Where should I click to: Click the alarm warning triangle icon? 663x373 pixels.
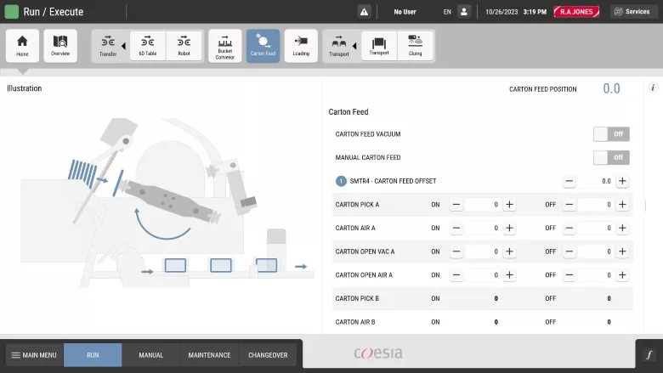click(364, 12)
